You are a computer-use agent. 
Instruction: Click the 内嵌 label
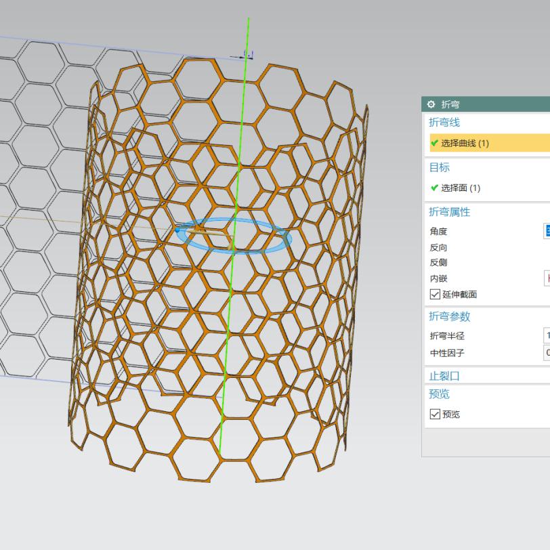(438, 278)
